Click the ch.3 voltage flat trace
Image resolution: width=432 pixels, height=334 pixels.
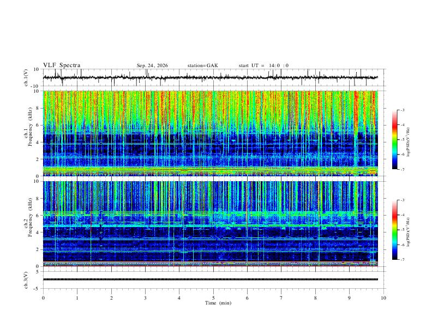211,279
